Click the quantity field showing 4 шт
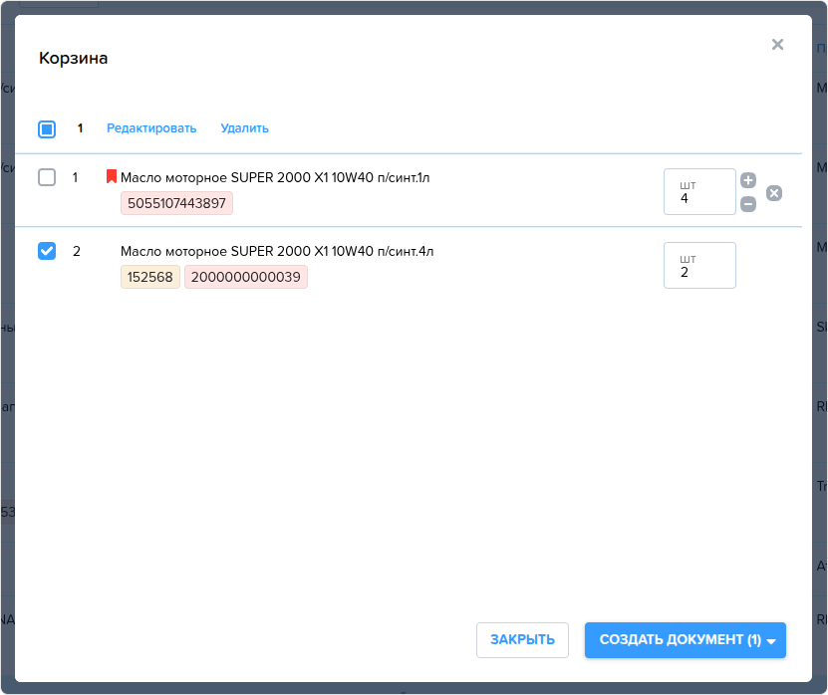The height and width of the screenshot is (695, 828). 699,191
